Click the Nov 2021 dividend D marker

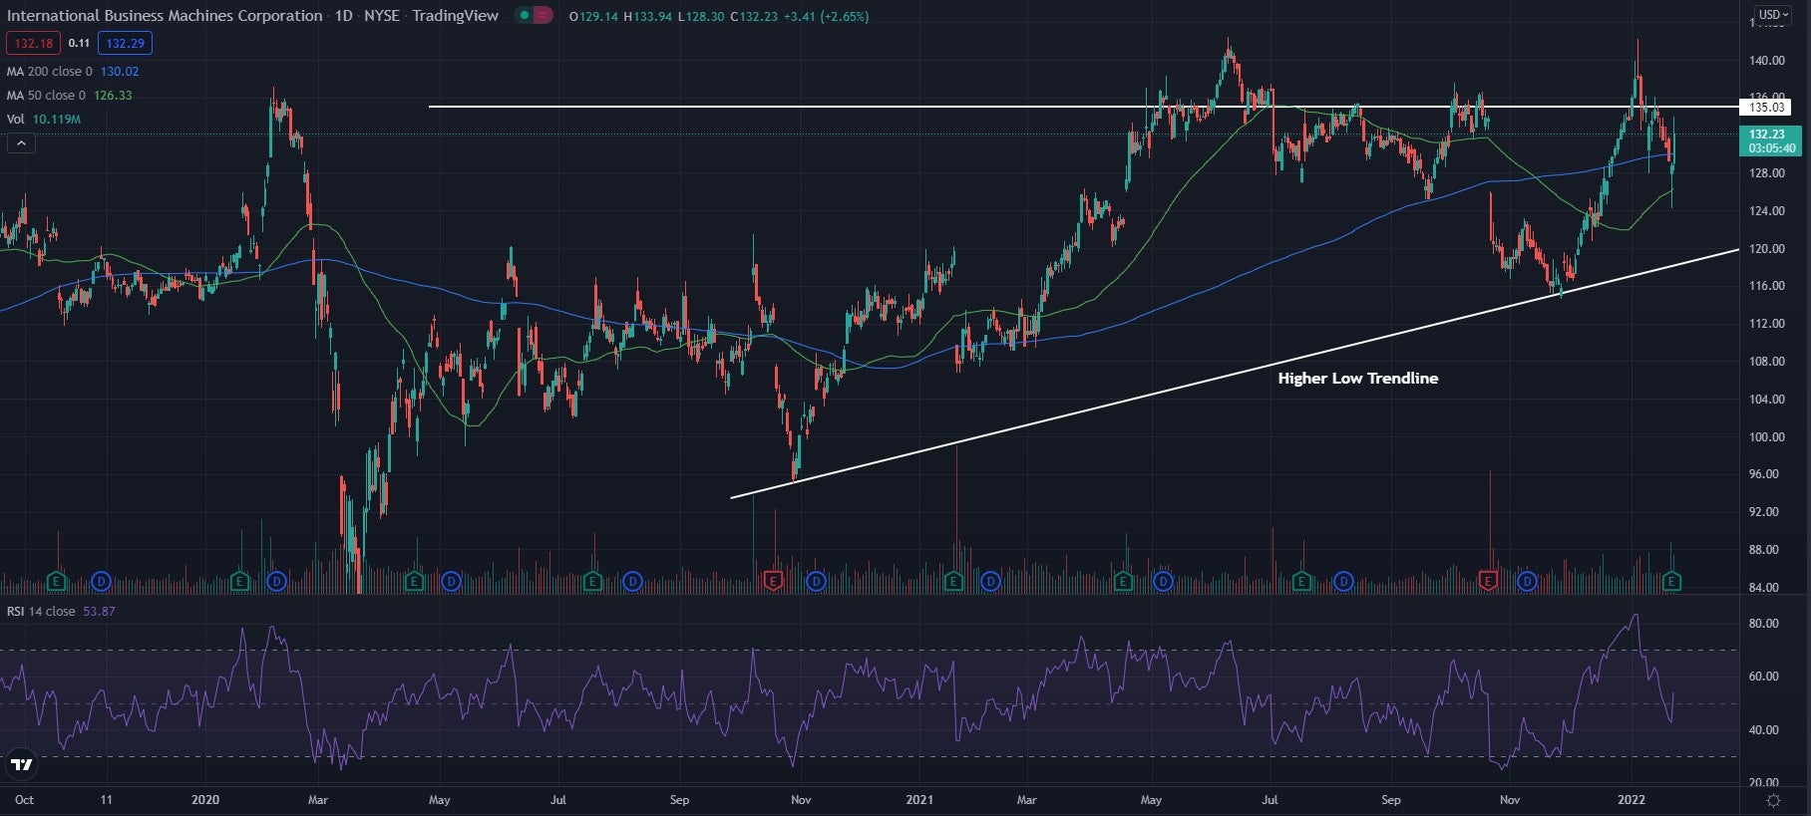coord(1527,581)
